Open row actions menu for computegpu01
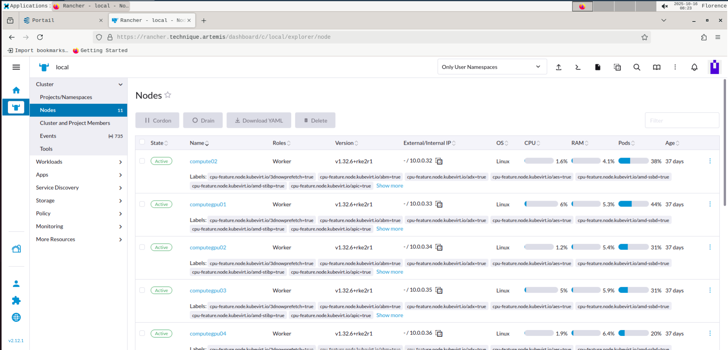728x350 pixels. pyautogui.click(x=710, y=204)
